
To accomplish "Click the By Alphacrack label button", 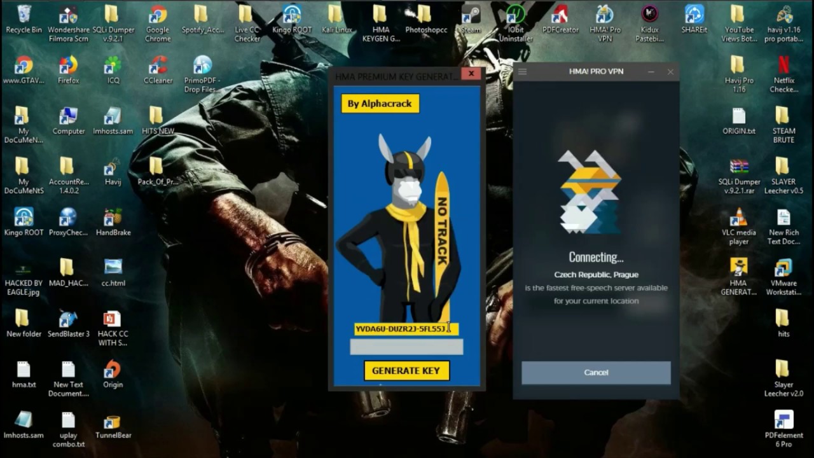I will [380, 104].
